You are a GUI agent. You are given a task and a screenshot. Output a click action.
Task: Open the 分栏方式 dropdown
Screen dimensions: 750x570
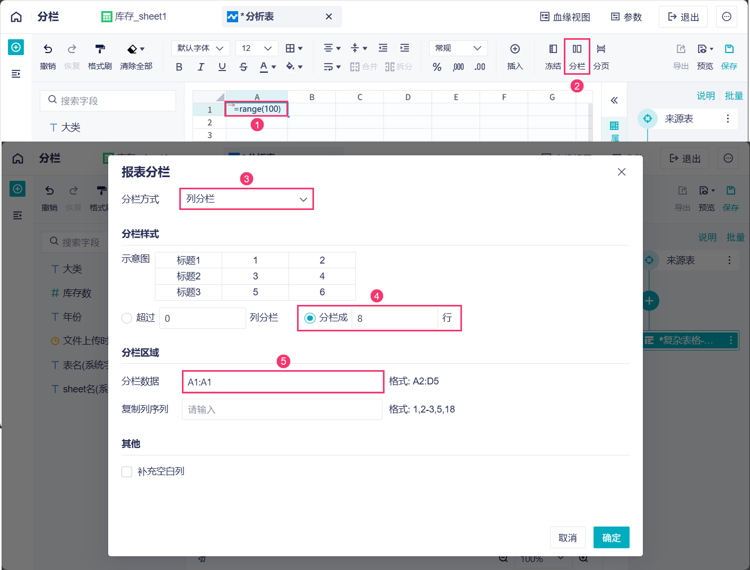point(247,199)
